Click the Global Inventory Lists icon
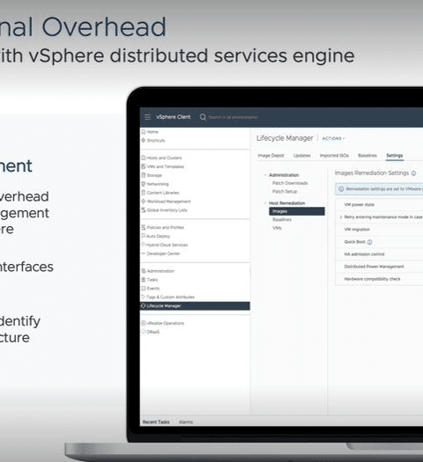Screen dimensions: 423x462 (x=144, y=210)
